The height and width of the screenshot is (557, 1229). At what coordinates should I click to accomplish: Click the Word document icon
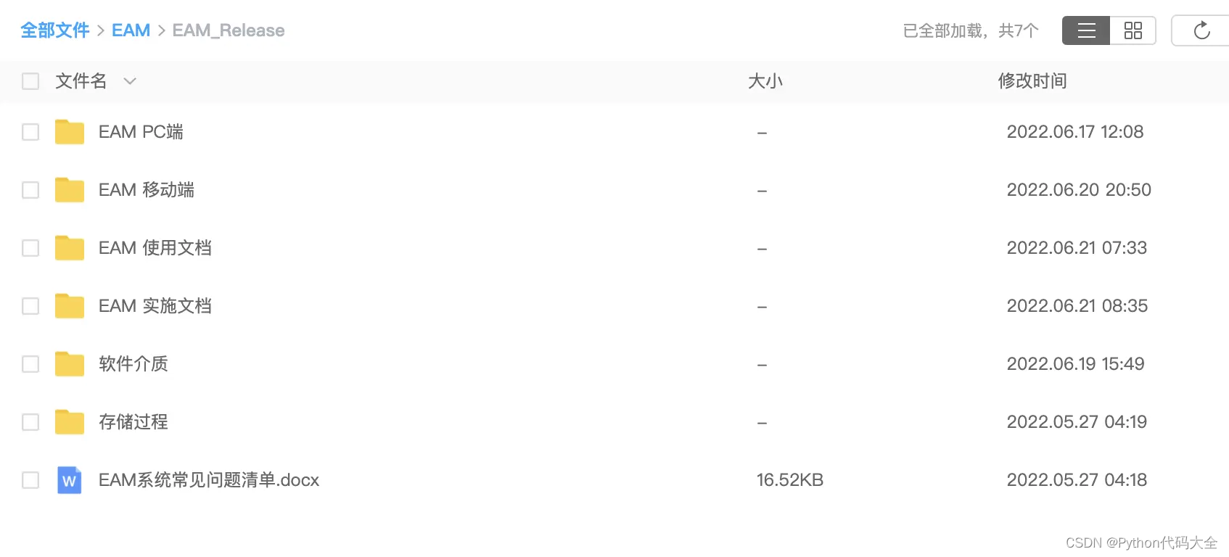coord(70,480)
